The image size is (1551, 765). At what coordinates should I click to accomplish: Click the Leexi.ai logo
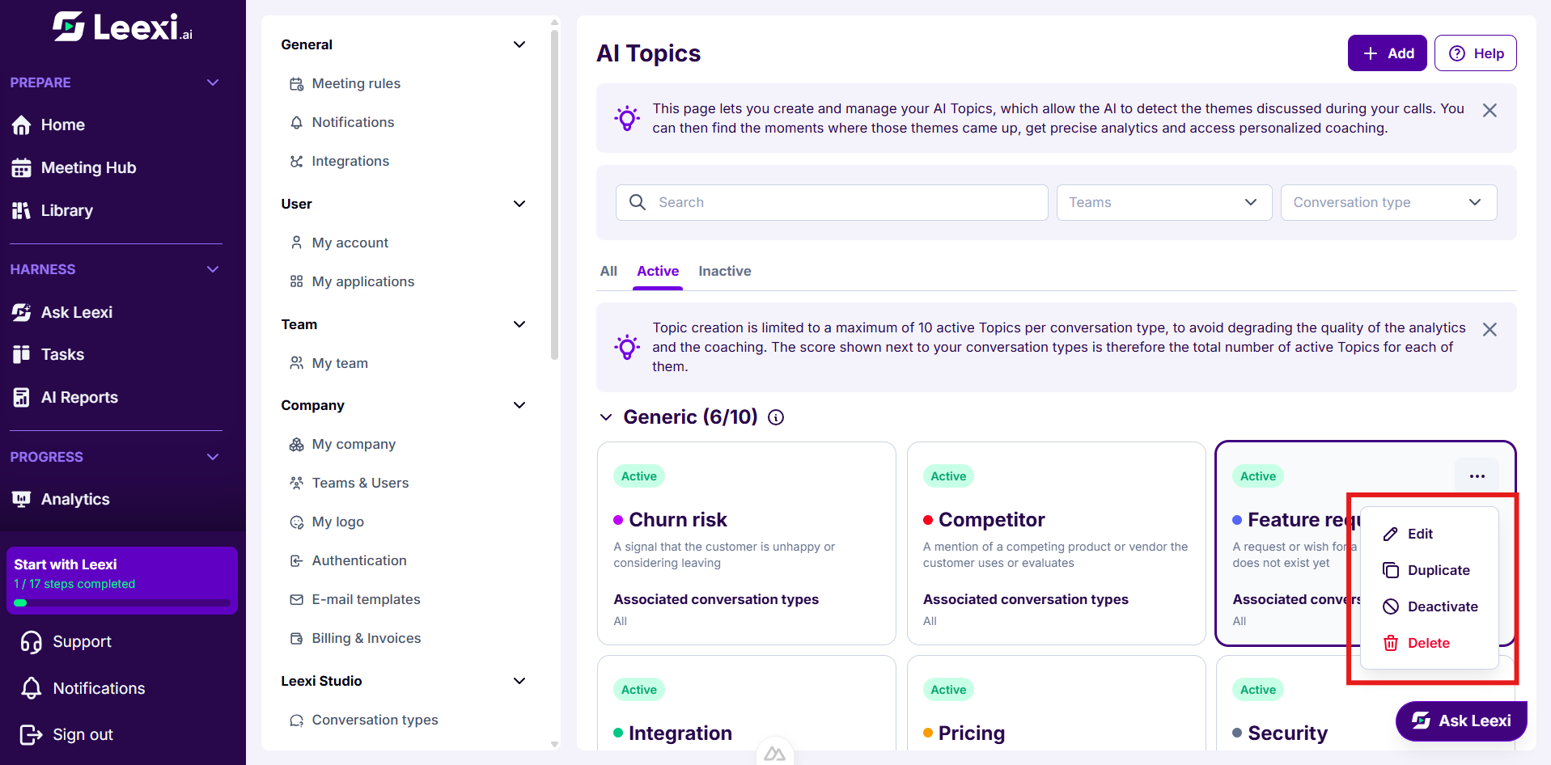point(123,27)
